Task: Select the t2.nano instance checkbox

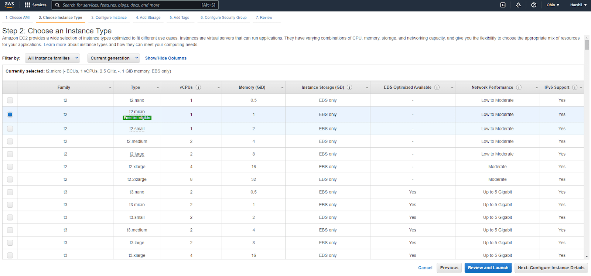Action: coord(10,100)
